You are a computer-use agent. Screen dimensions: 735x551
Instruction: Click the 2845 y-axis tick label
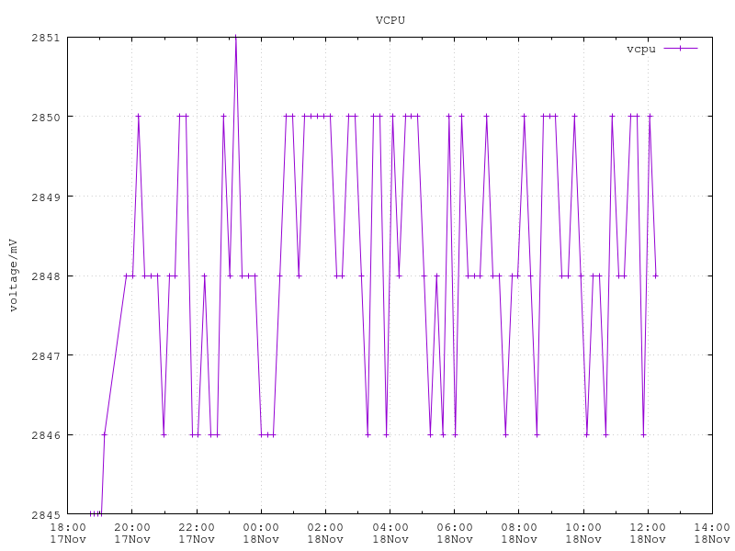click(45, 514)
